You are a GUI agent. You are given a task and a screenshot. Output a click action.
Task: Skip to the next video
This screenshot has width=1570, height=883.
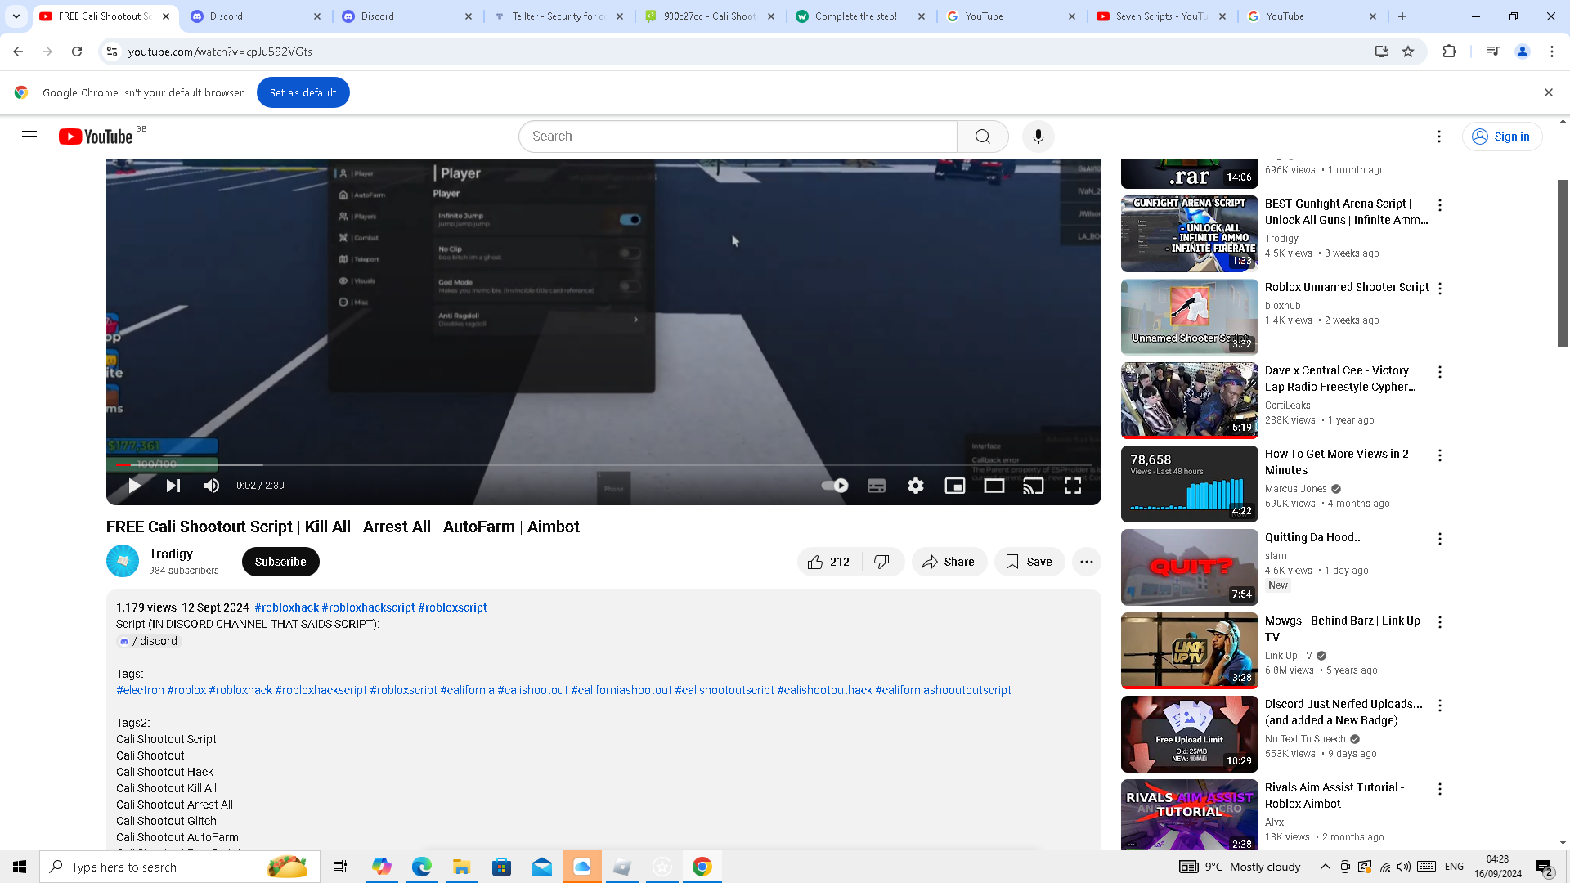(173, 486)
